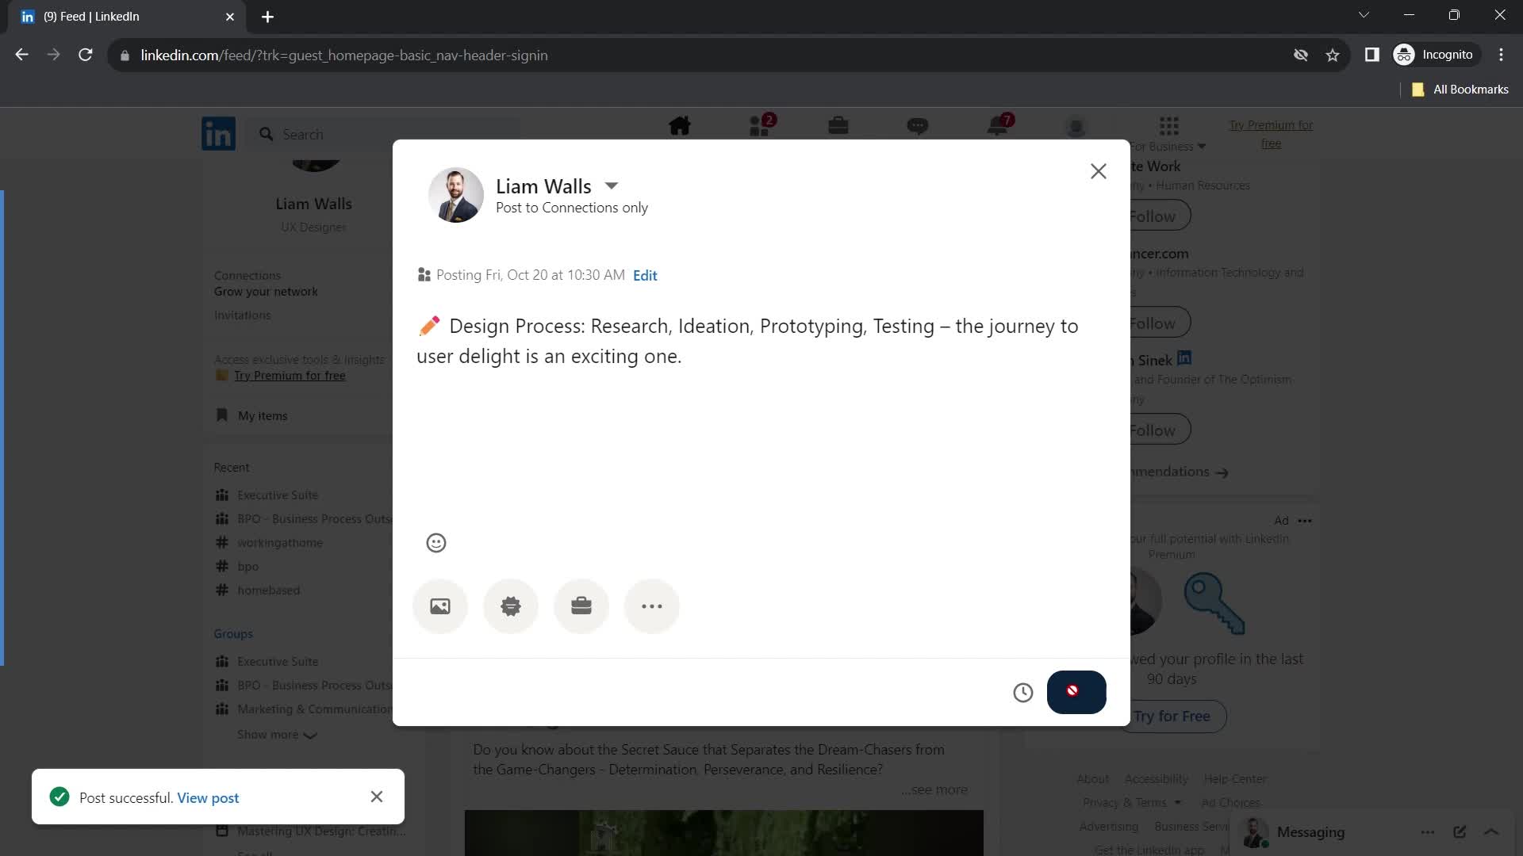
Task: Click the emoji smiley face icon
Action: pyautogui.click(x=436, y=542)
